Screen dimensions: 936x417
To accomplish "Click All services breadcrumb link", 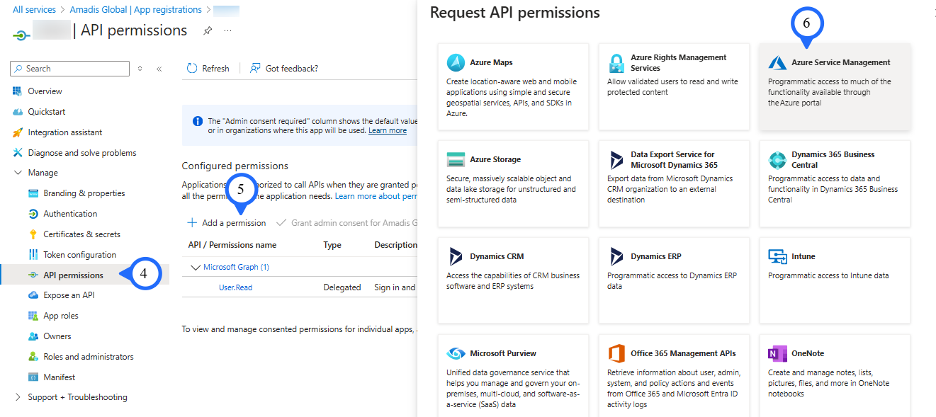I will coord(34,10).
